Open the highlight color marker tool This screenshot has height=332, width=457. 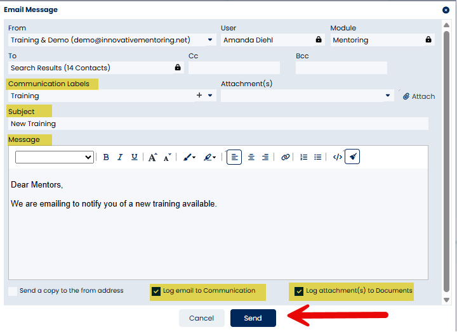pyautogui.click(x=209, y=157)
